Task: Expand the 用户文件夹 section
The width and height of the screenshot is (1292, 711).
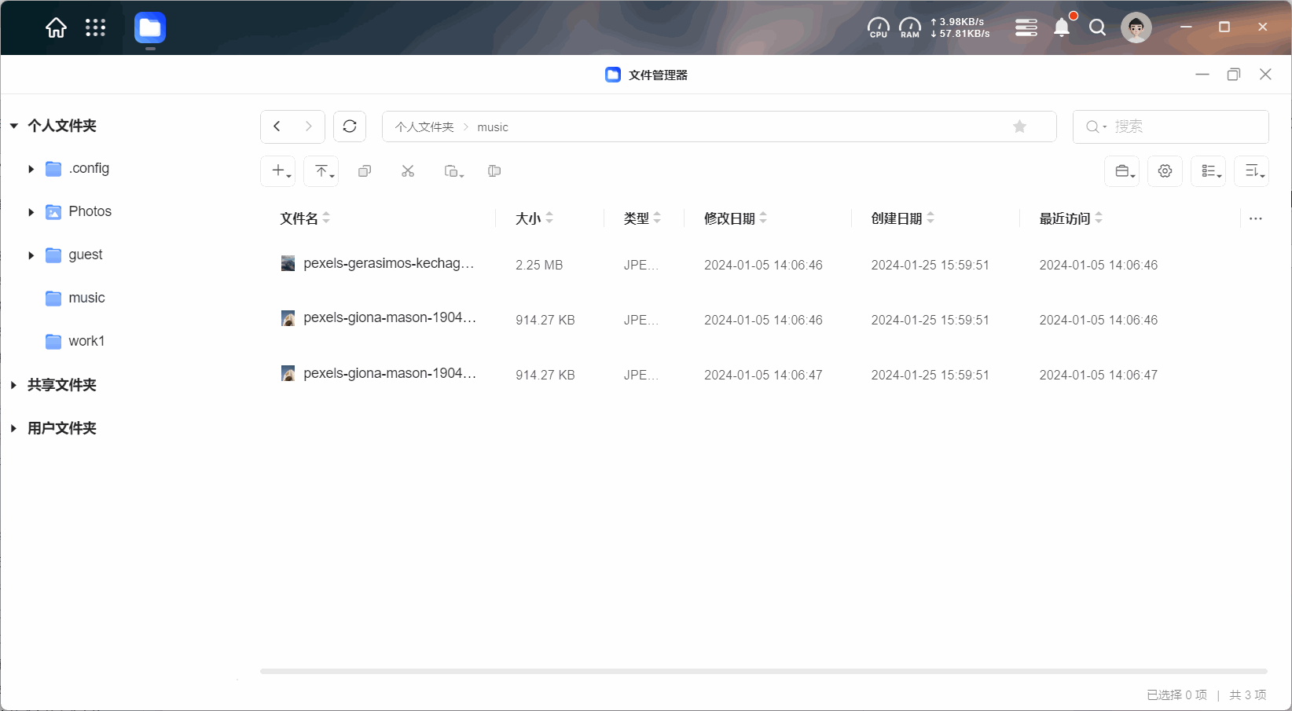Action: pyautogui.click(x=14, y=428)
